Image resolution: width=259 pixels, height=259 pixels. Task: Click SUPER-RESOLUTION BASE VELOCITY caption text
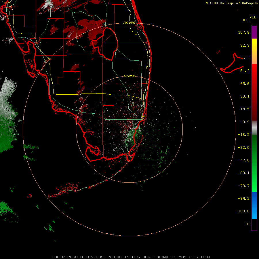point(91,257)
